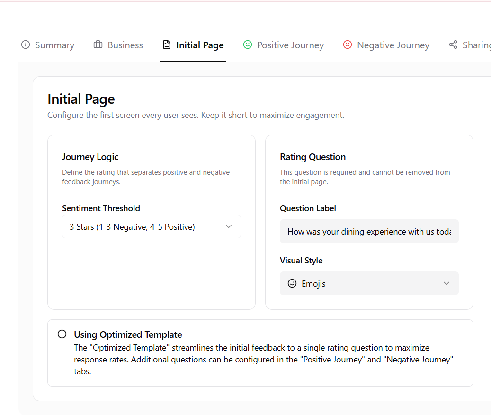
Task: Switch to the Business tab
Action: 118,45
